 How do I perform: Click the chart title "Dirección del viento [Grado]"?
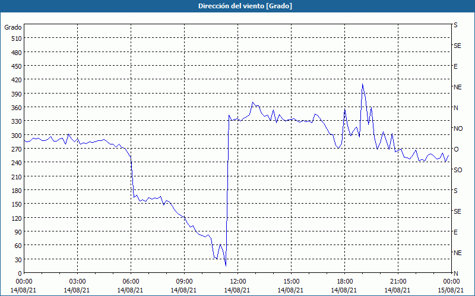click(x=245, y=6)
